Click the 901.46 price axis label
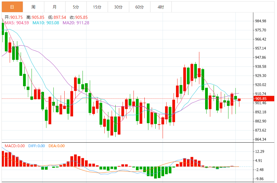The width and height of the screenshot is (277, 183). 261,103
